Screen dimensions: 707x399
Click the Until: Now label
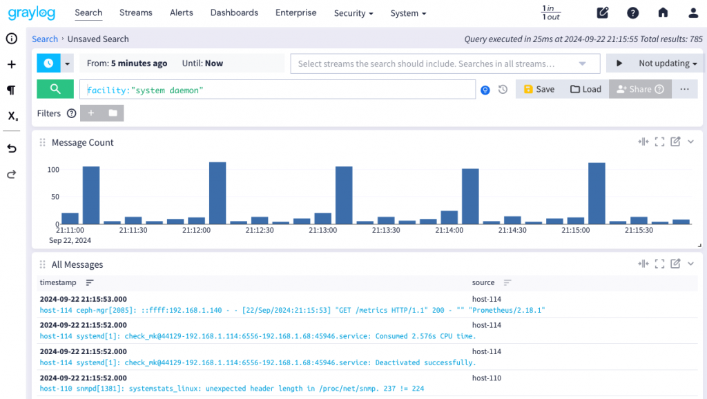tap(202, 63)
